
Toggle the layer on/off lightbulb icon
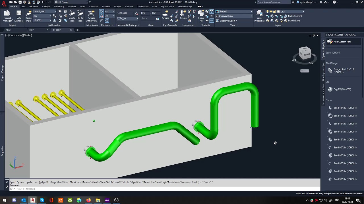point(267,12)
